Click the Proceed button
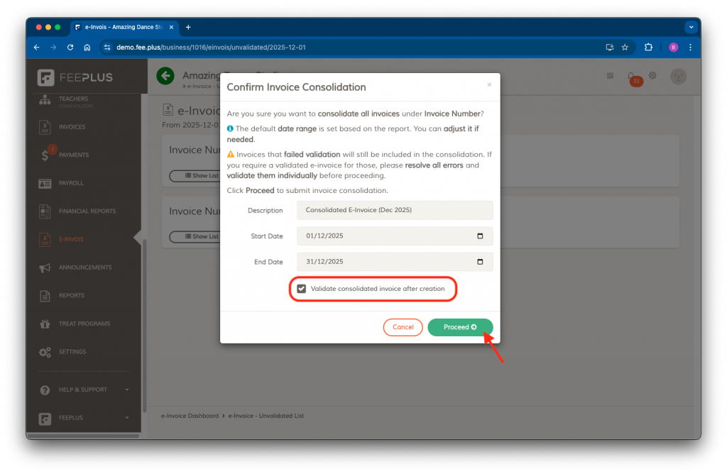 (460, 327)
